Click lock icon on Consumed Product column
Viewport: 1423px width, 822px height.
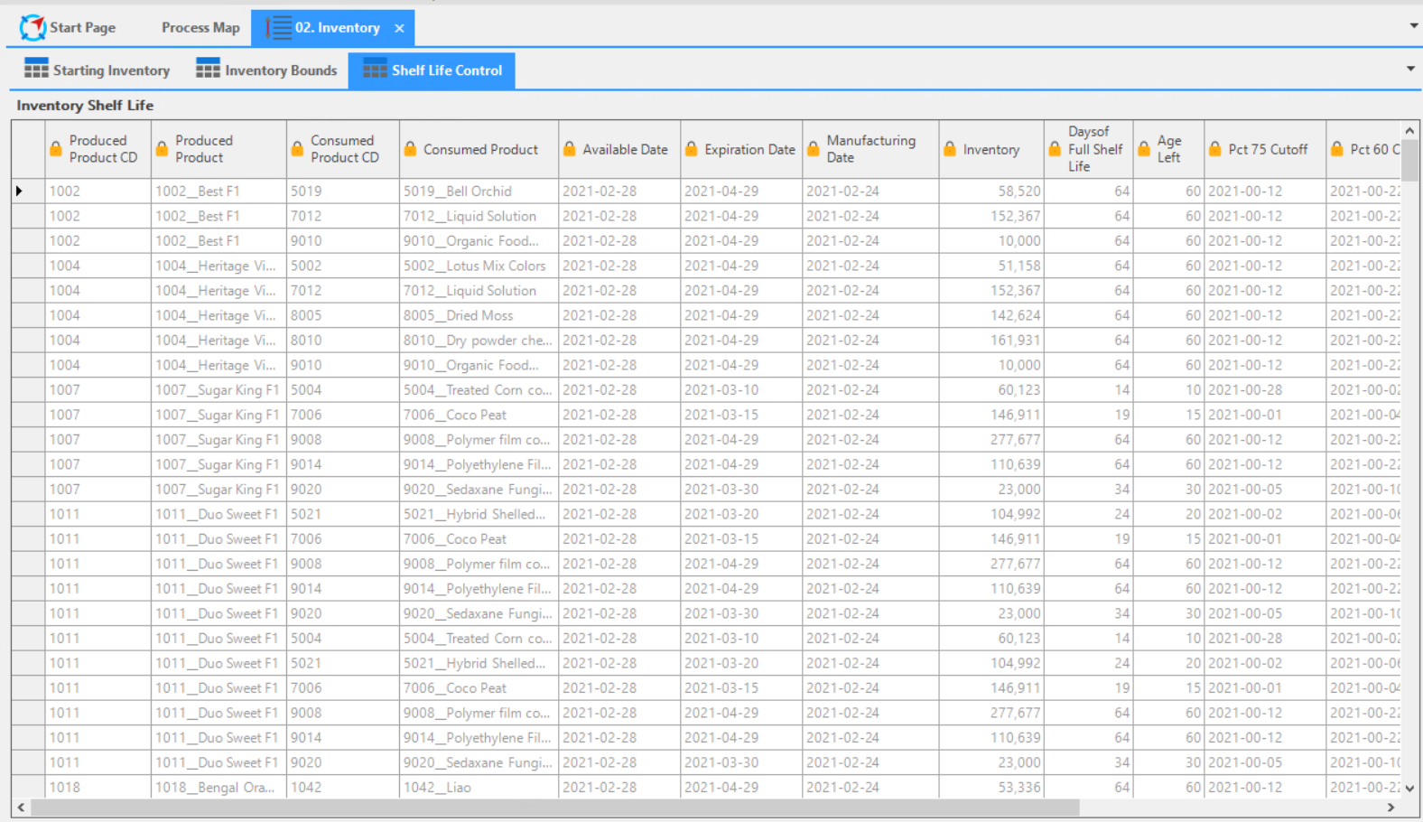tap(410, 149)
